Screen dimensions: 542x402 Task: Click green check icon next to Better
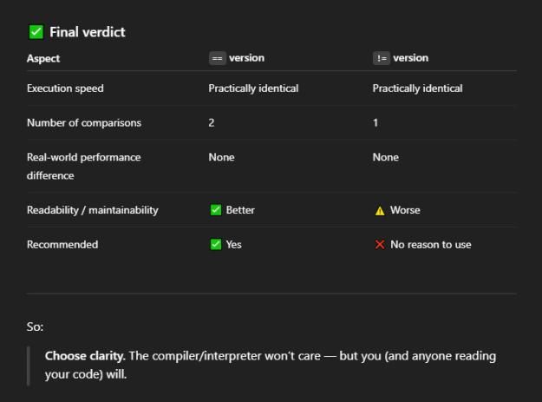216,210
